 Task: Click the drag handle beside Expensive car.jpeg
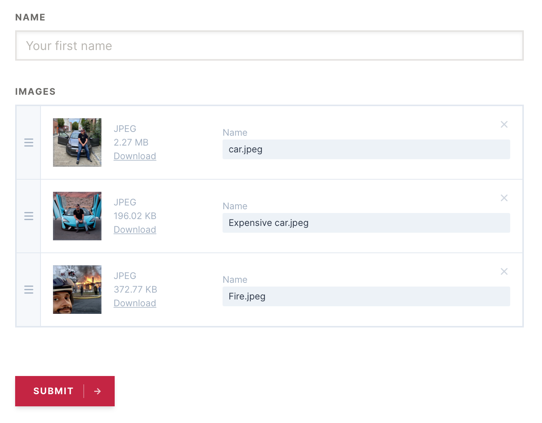click(29, 216)
